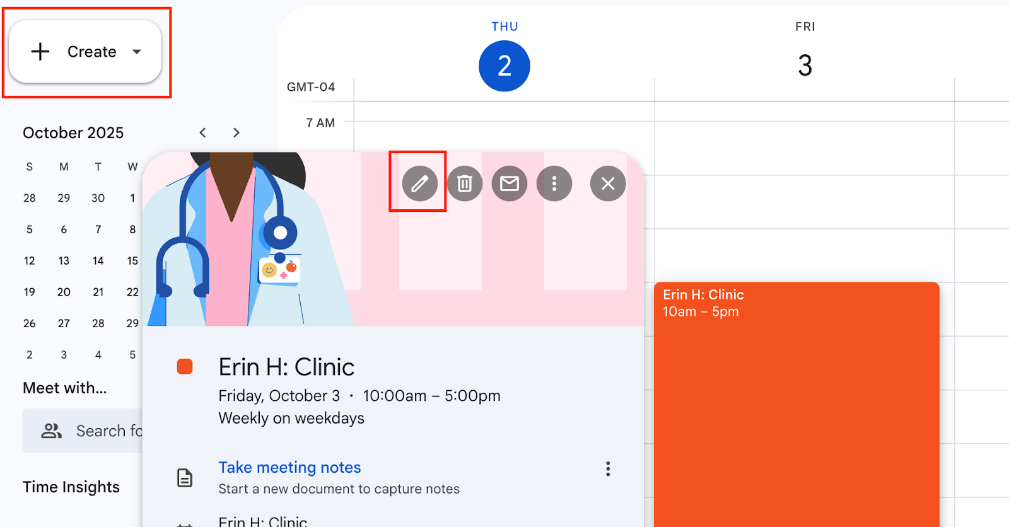The height and width of the screenshot is (527, 1009).
Task: Click the orange event color dot
Action: click(x=185, y=367)
